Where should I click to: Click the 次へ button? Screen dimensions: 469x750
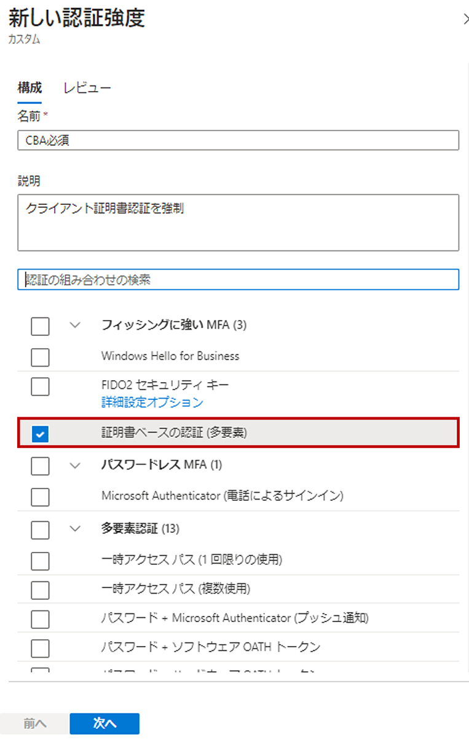point(104,724)
